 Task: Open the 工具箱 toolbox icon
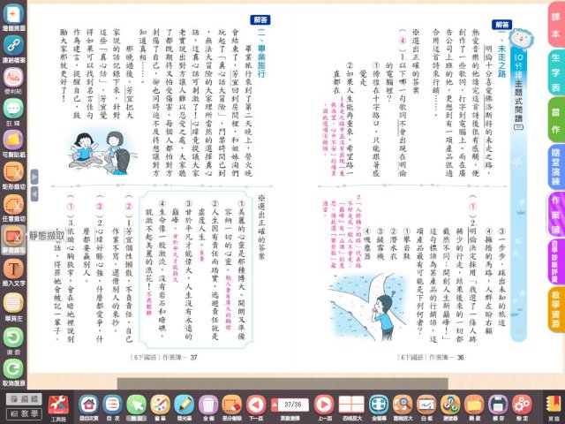pos(58,406)
